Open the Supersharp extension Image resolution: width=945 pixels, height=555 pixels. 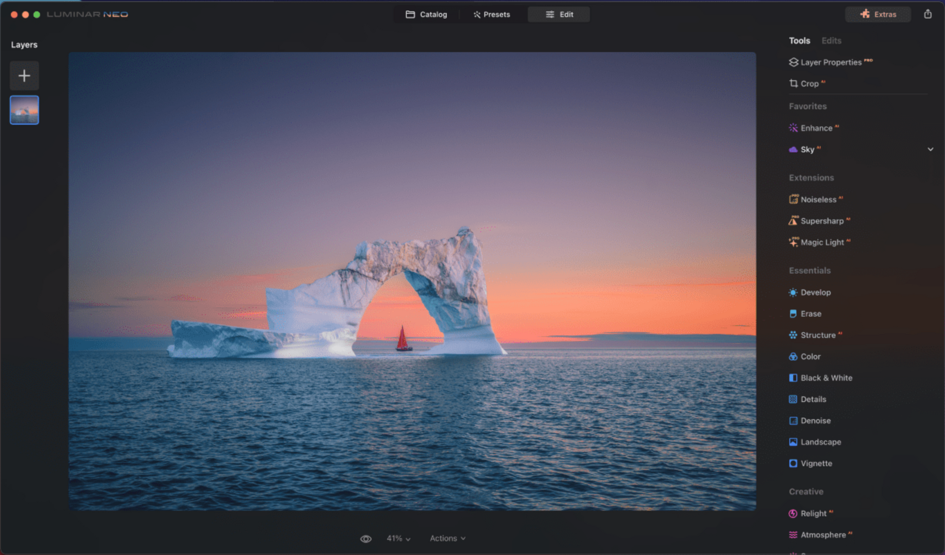click(821, 221)
